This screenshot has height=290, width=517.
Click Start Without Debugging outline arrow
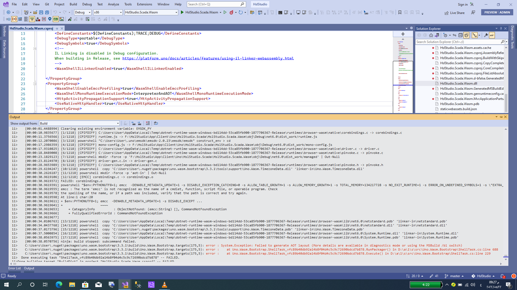tap(225, 12)
